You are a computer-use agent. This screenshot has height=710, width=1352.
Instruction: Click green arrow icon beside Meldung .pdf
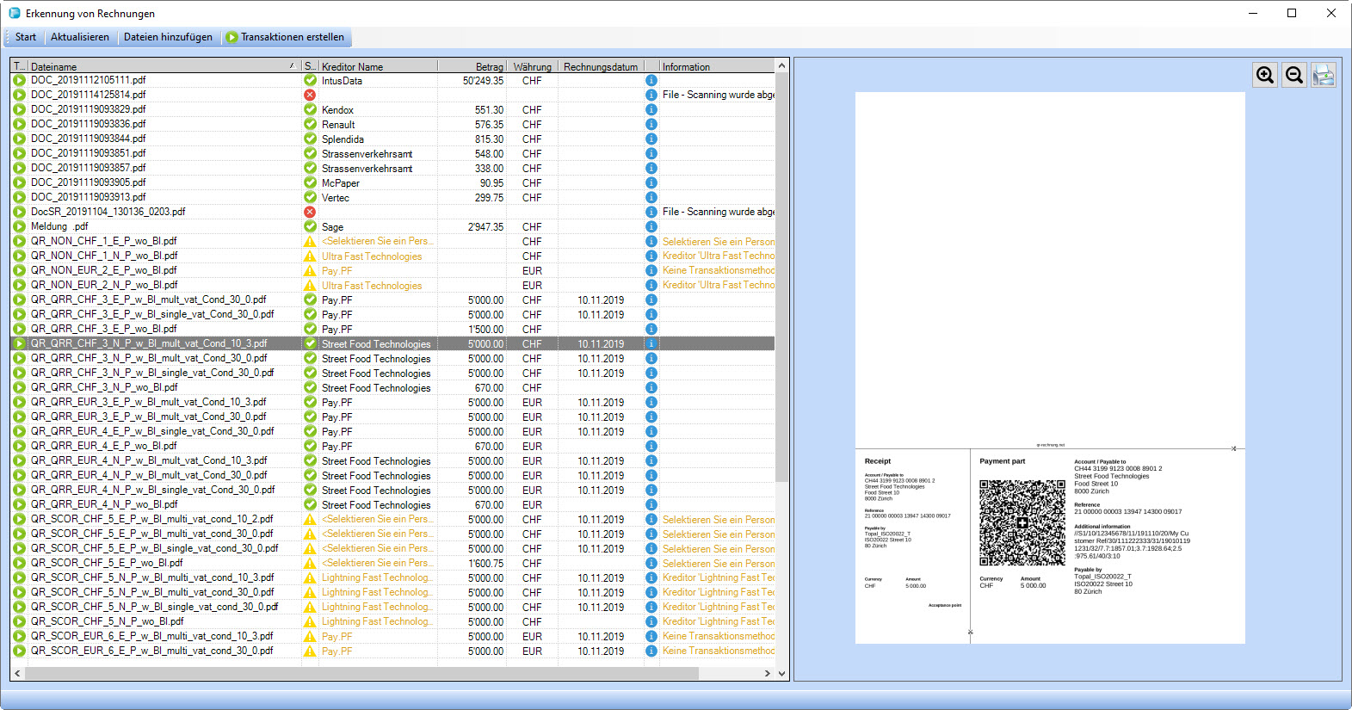(19, 226)
